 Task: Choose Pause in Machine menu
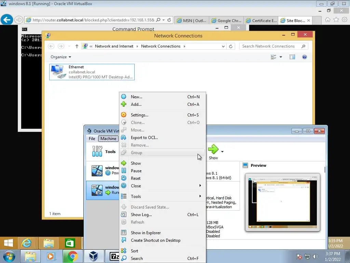pos(162,171)
